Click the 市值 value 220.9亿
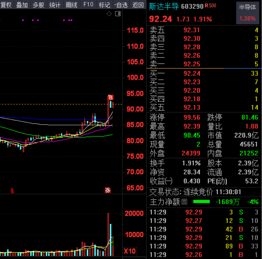The height and width of the screenshot is (259, 262). (246, 136)
